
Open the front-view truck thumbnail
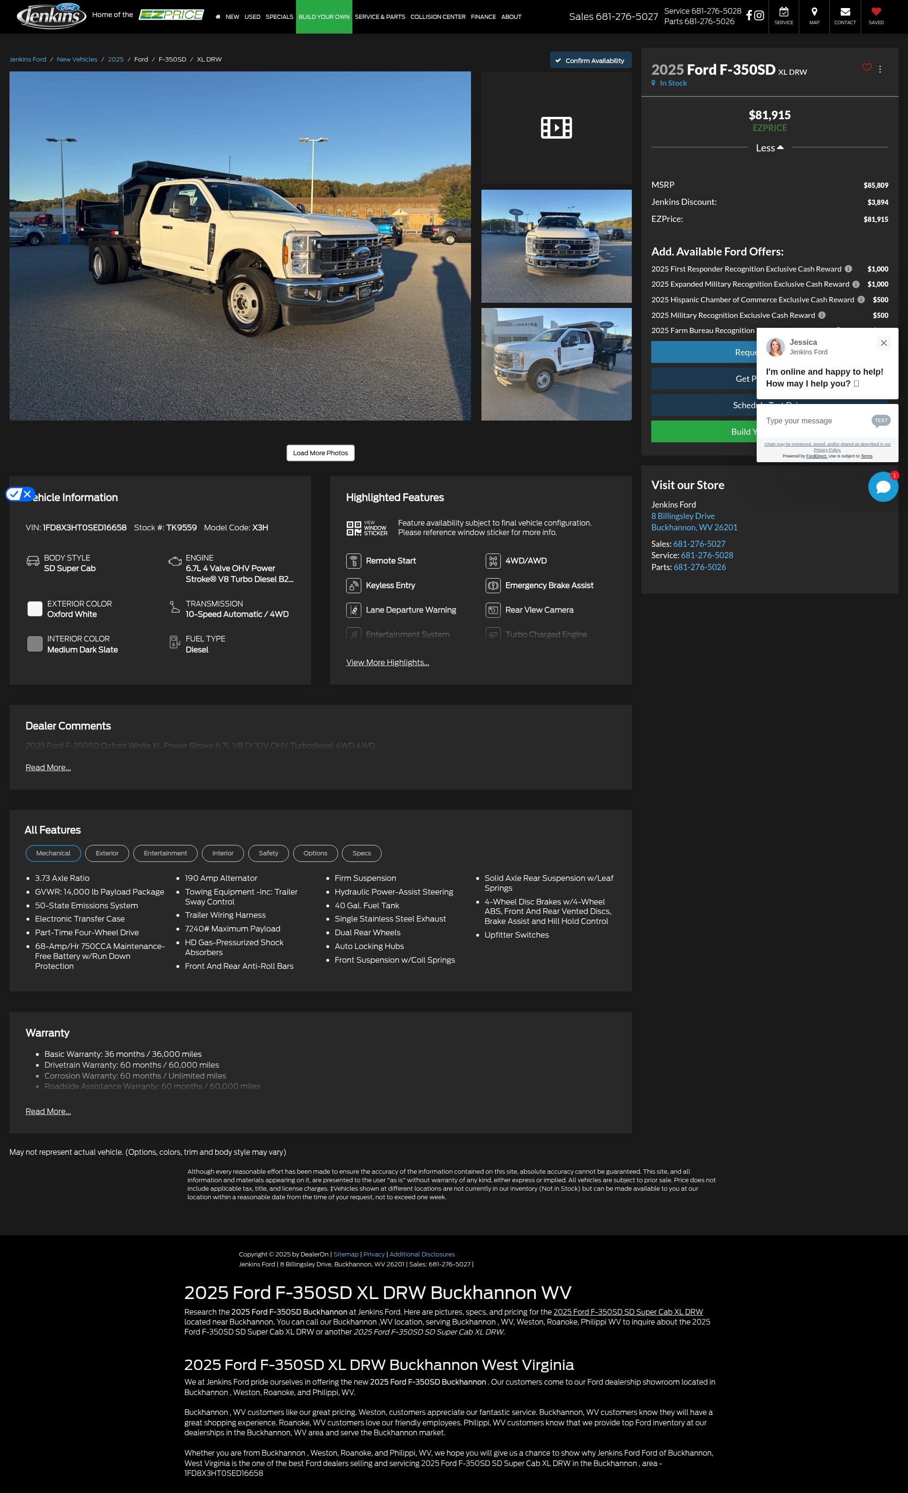[556, 246]
